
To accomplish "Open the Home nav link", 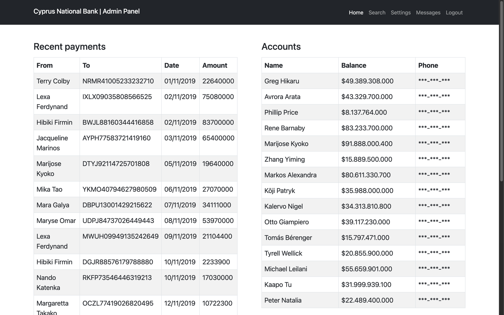I will tap(356, 13).
